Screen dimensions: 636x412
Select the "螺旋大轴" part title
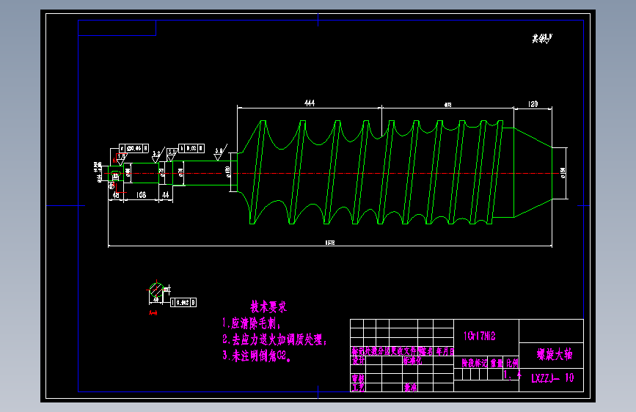(555, 354)
